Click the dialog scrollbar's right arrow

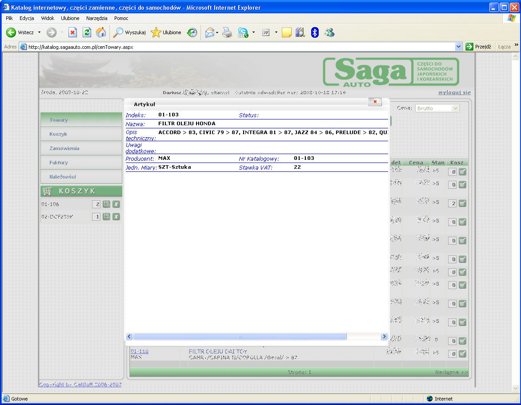pos(384,337)
